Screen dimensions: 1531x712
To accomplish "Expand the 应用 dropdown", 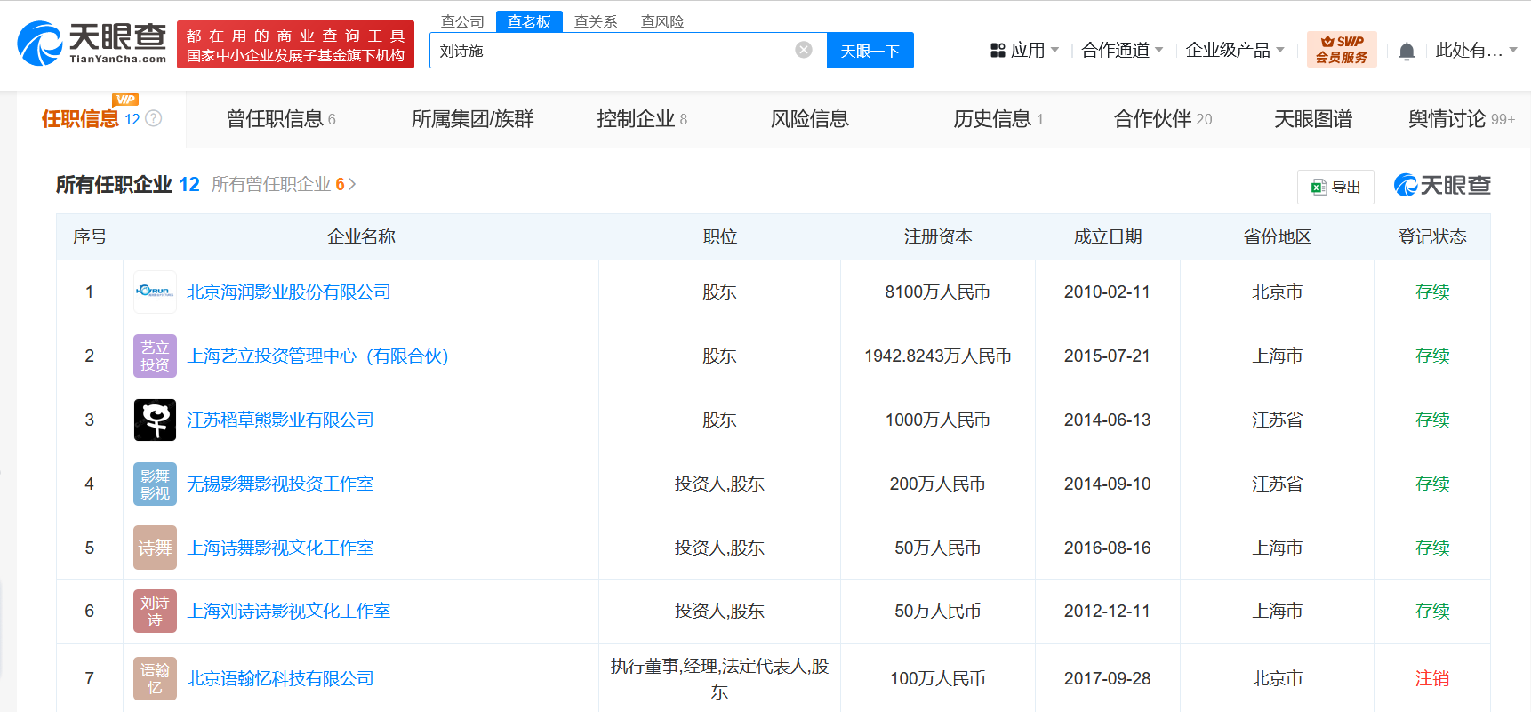I will point(1054,50).
